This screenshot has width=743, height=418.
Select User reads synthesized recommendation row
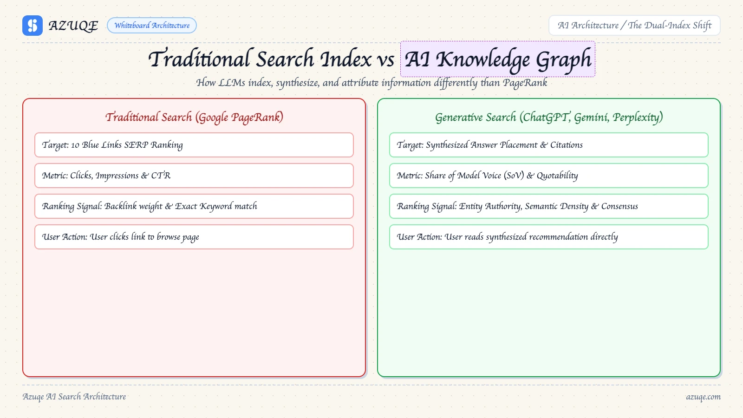point(549,237)
